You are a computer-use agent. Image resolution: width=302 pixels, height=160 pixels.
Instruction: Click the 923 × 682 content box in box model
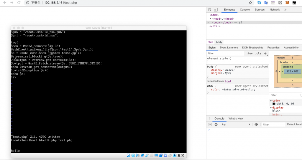292,71
